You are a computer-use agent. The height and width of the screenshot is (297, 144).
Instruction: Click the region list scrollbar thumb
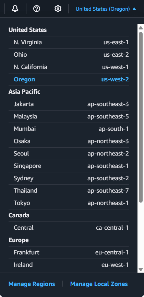coord(141,117)
